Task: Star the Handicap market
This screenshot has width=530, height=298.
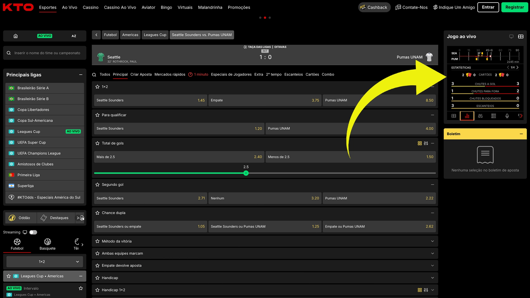Action: tap(97, 278)
